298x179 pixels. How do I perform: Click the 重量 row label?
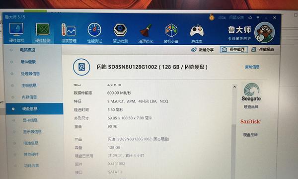78,127
